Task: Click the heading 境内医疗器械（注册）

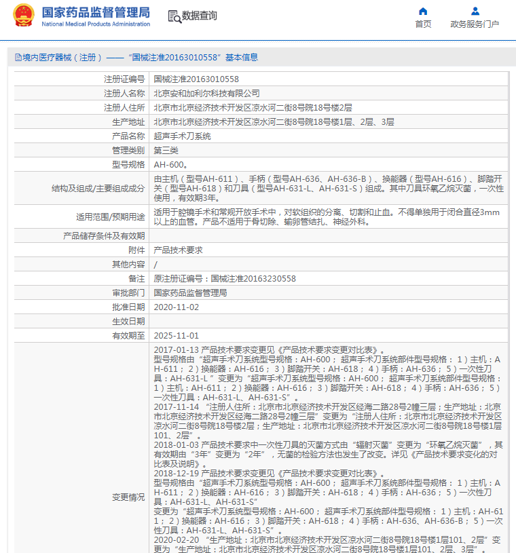Action: tap(62, 58)
